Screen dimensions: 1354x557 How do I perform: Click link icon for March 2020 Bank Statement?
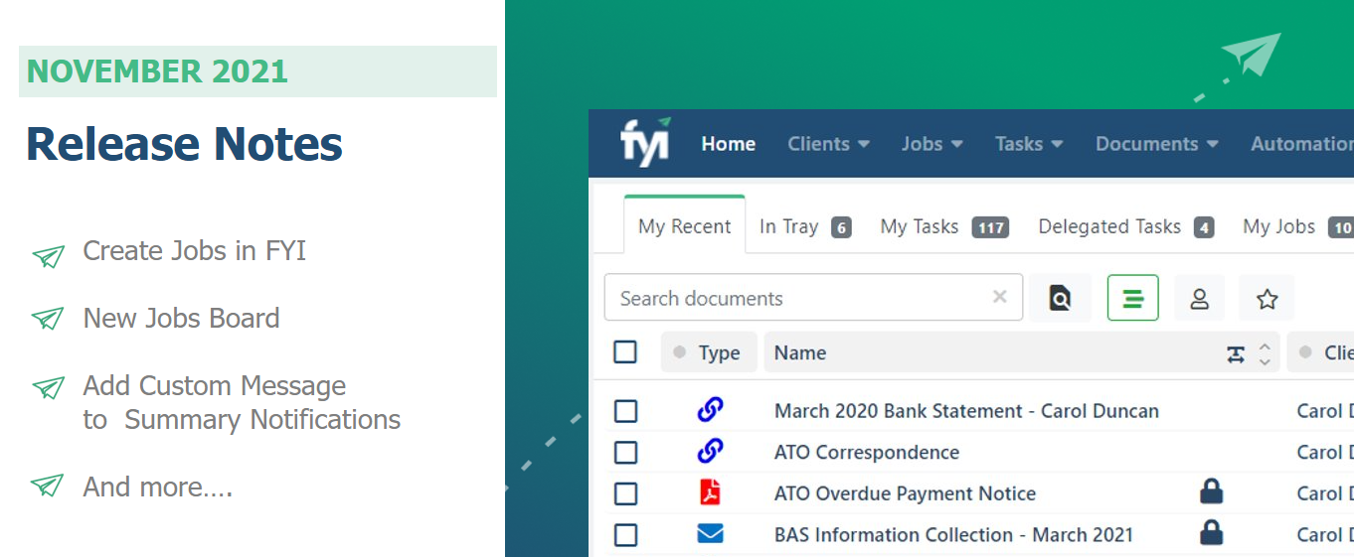pyautogui.click(x=710, y=409)
